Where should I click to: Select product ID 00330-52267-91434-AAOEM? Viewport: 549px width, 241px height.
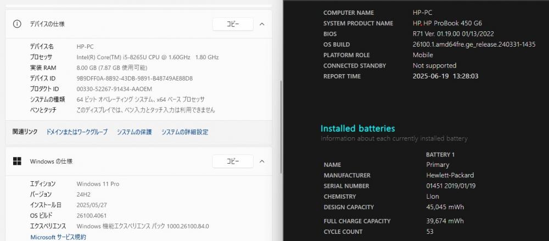tap(114, 89)
